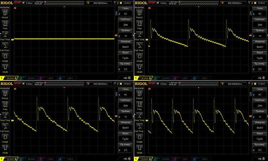
Task: Switch В/дел Грубо setting in bottom-left screen
Action: point(125,137)
